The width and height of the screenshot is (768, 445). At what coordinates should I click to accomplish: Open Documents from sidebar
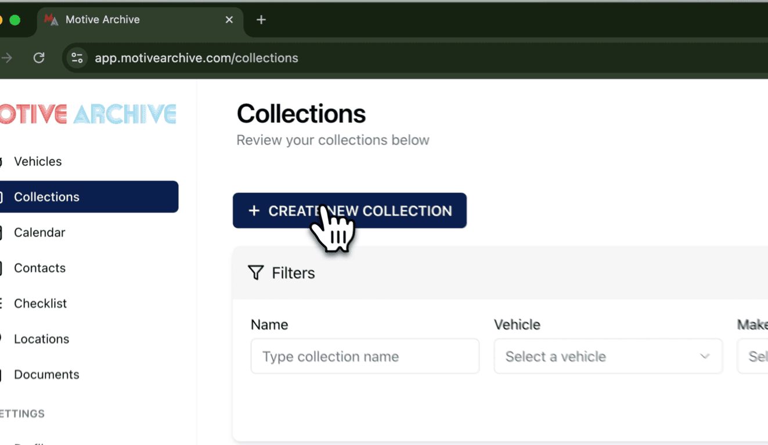tap(46, 374)
